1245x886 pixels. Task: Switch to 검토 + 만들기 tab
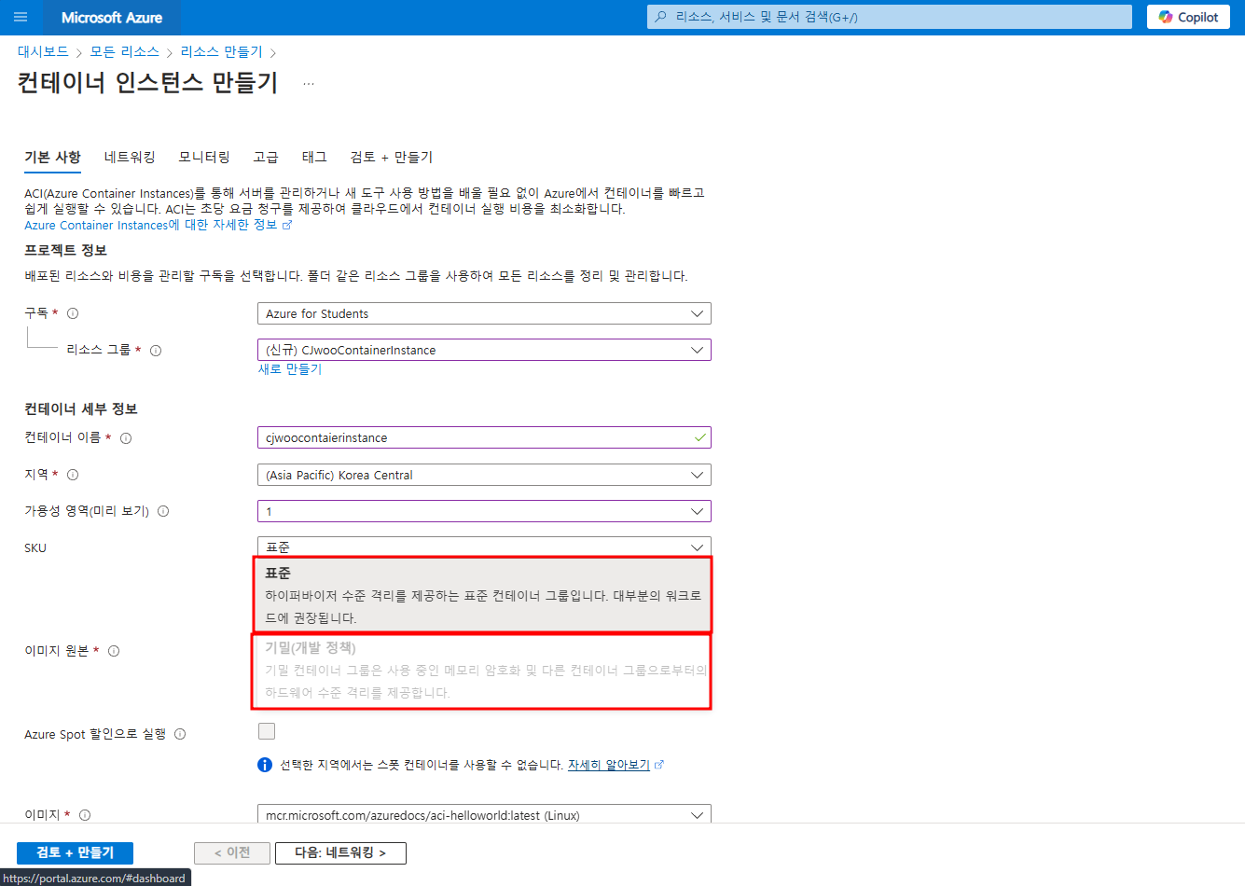(392, 157)
